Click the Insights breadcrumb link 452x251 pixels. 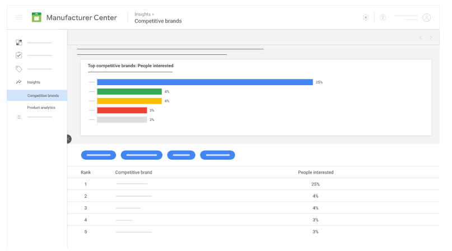tap(142, 14)
